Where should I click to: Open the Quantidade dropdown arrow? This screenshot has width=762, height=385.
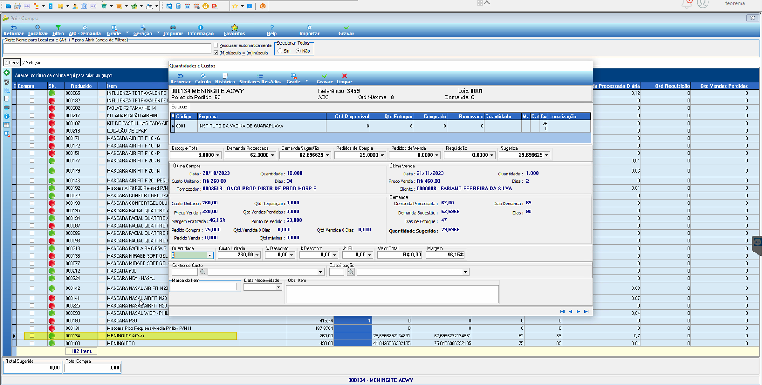point(209,255)
